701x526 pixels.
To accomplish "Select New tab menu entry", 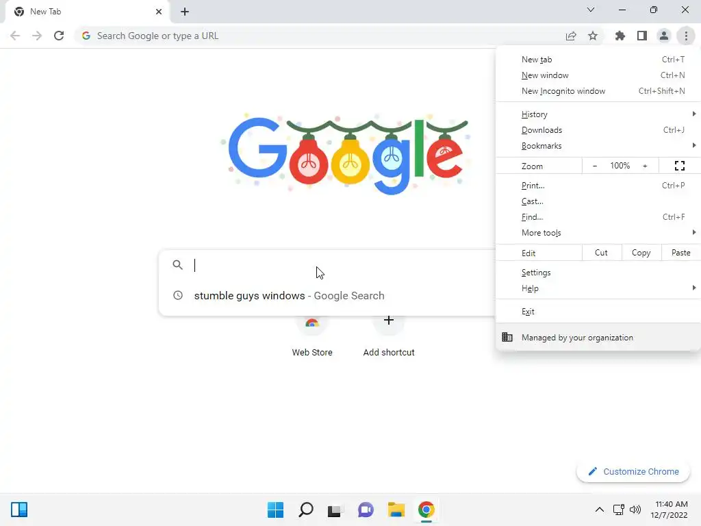I will click(x=598, y=60).
